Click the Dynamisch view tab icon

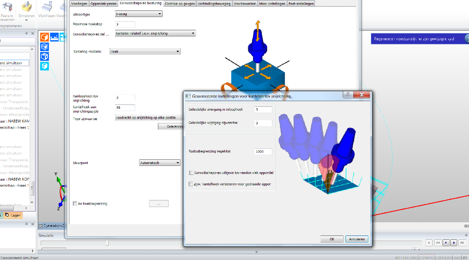[x=41, y=225]
